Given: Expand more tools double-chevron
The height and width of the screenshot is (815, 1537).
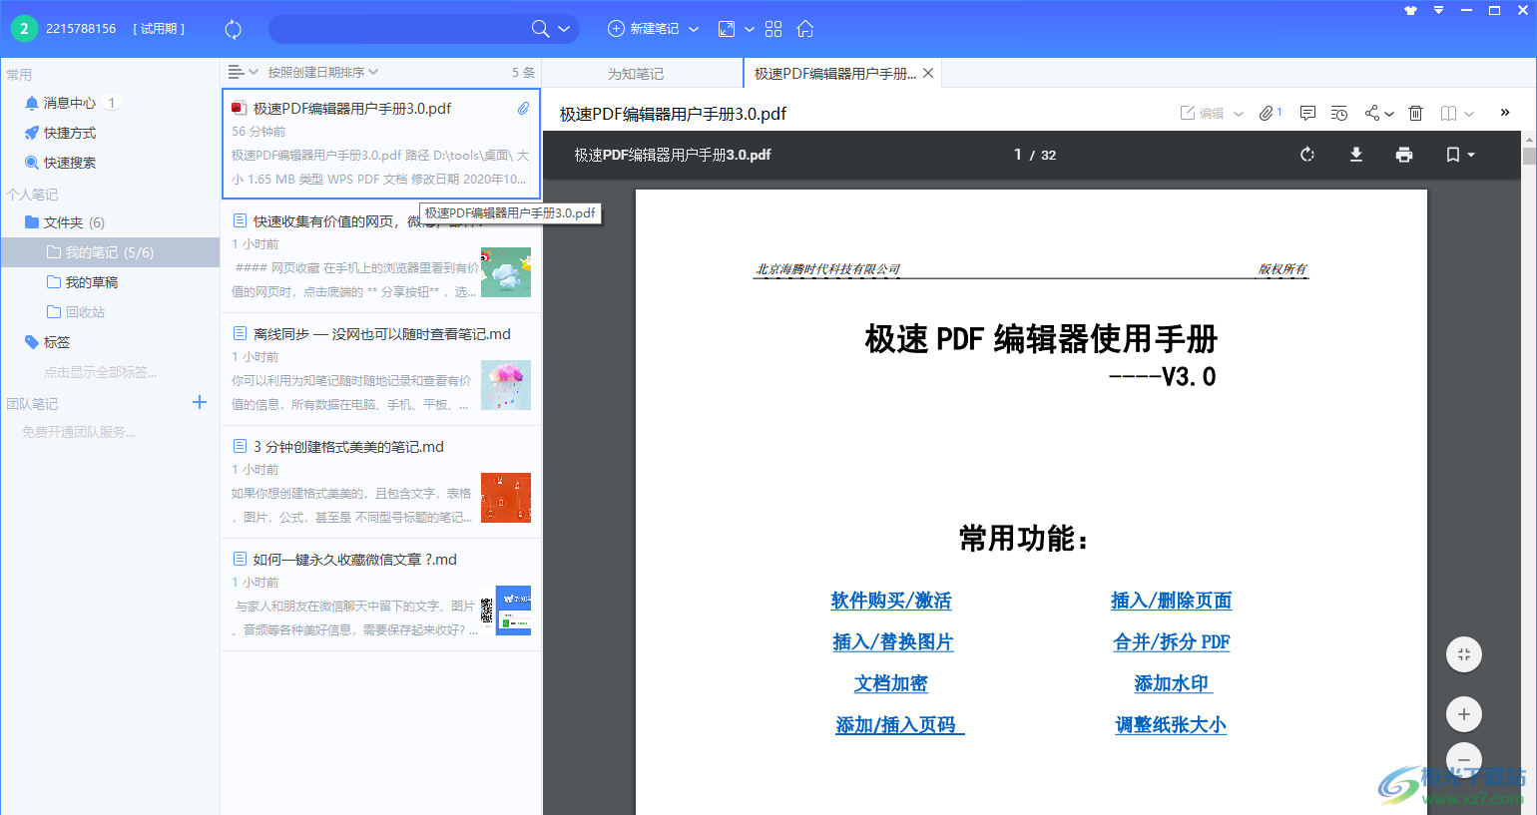Looking at the screenshot, I should (x=1505, y=113).
